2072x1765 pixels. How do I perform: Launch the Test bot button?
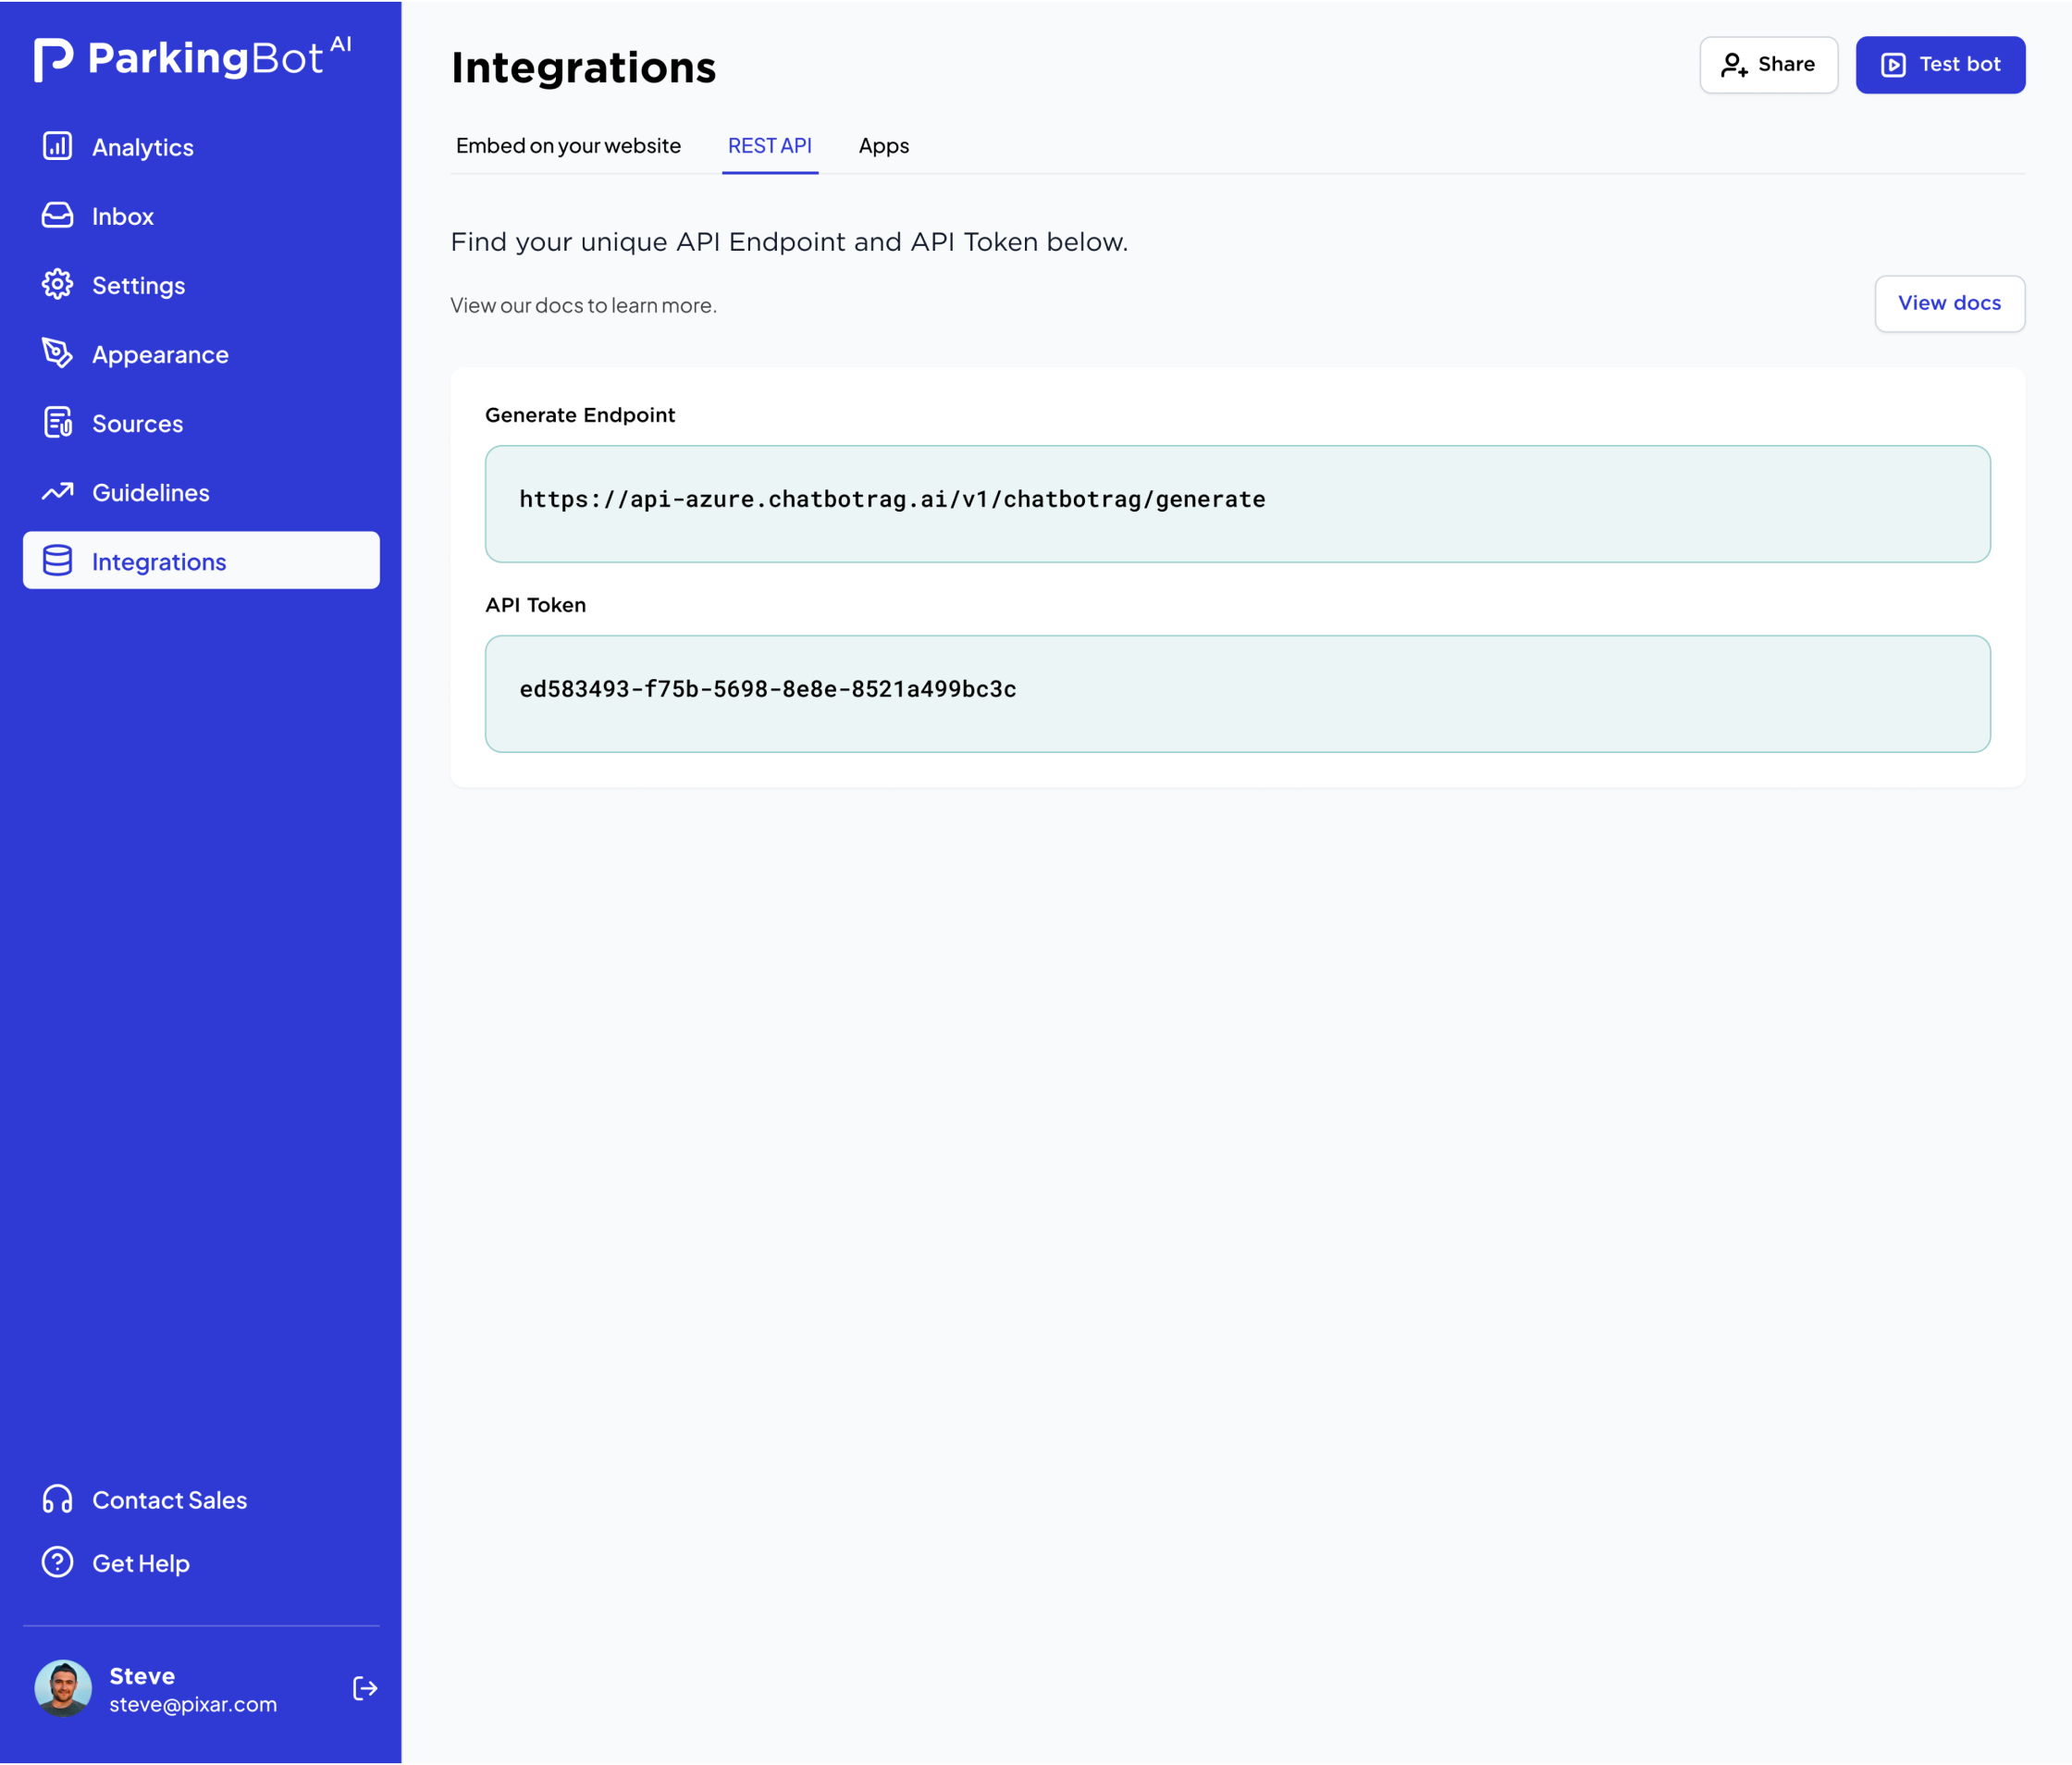click(x=1939, y=65)
